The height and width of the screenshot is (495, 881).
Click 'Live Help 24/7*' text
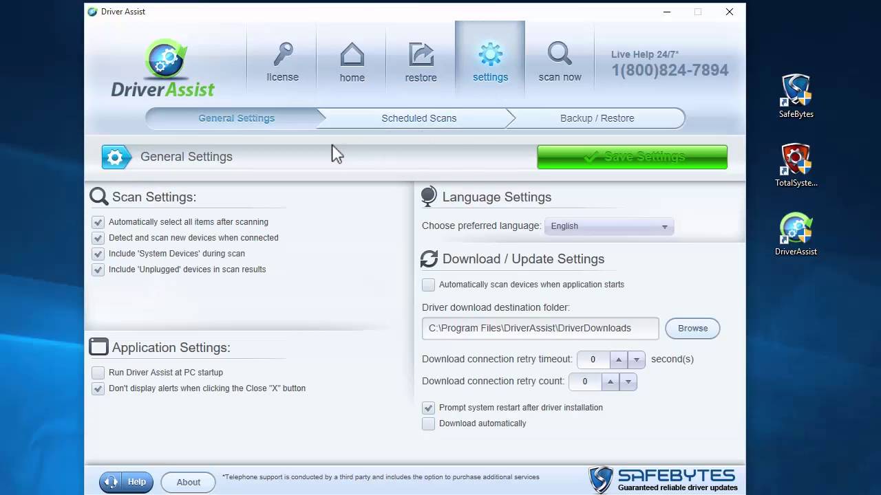(x=645, y=54)
